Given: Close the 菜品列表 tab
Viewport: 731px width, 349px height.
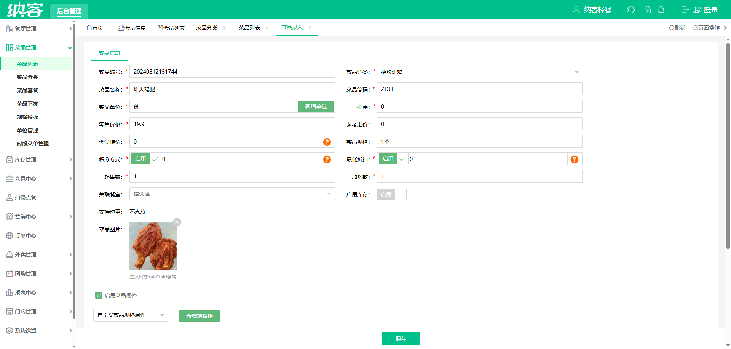Looking at the screenshot, I should click(267, 28).
